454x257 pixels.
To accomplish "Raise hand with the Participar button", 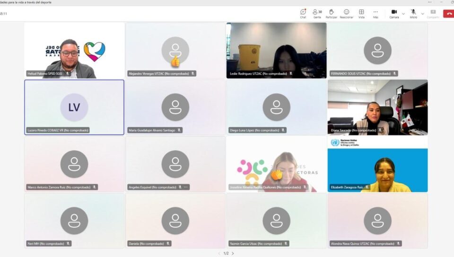I will pyautogui.click(x=332, y=13).
